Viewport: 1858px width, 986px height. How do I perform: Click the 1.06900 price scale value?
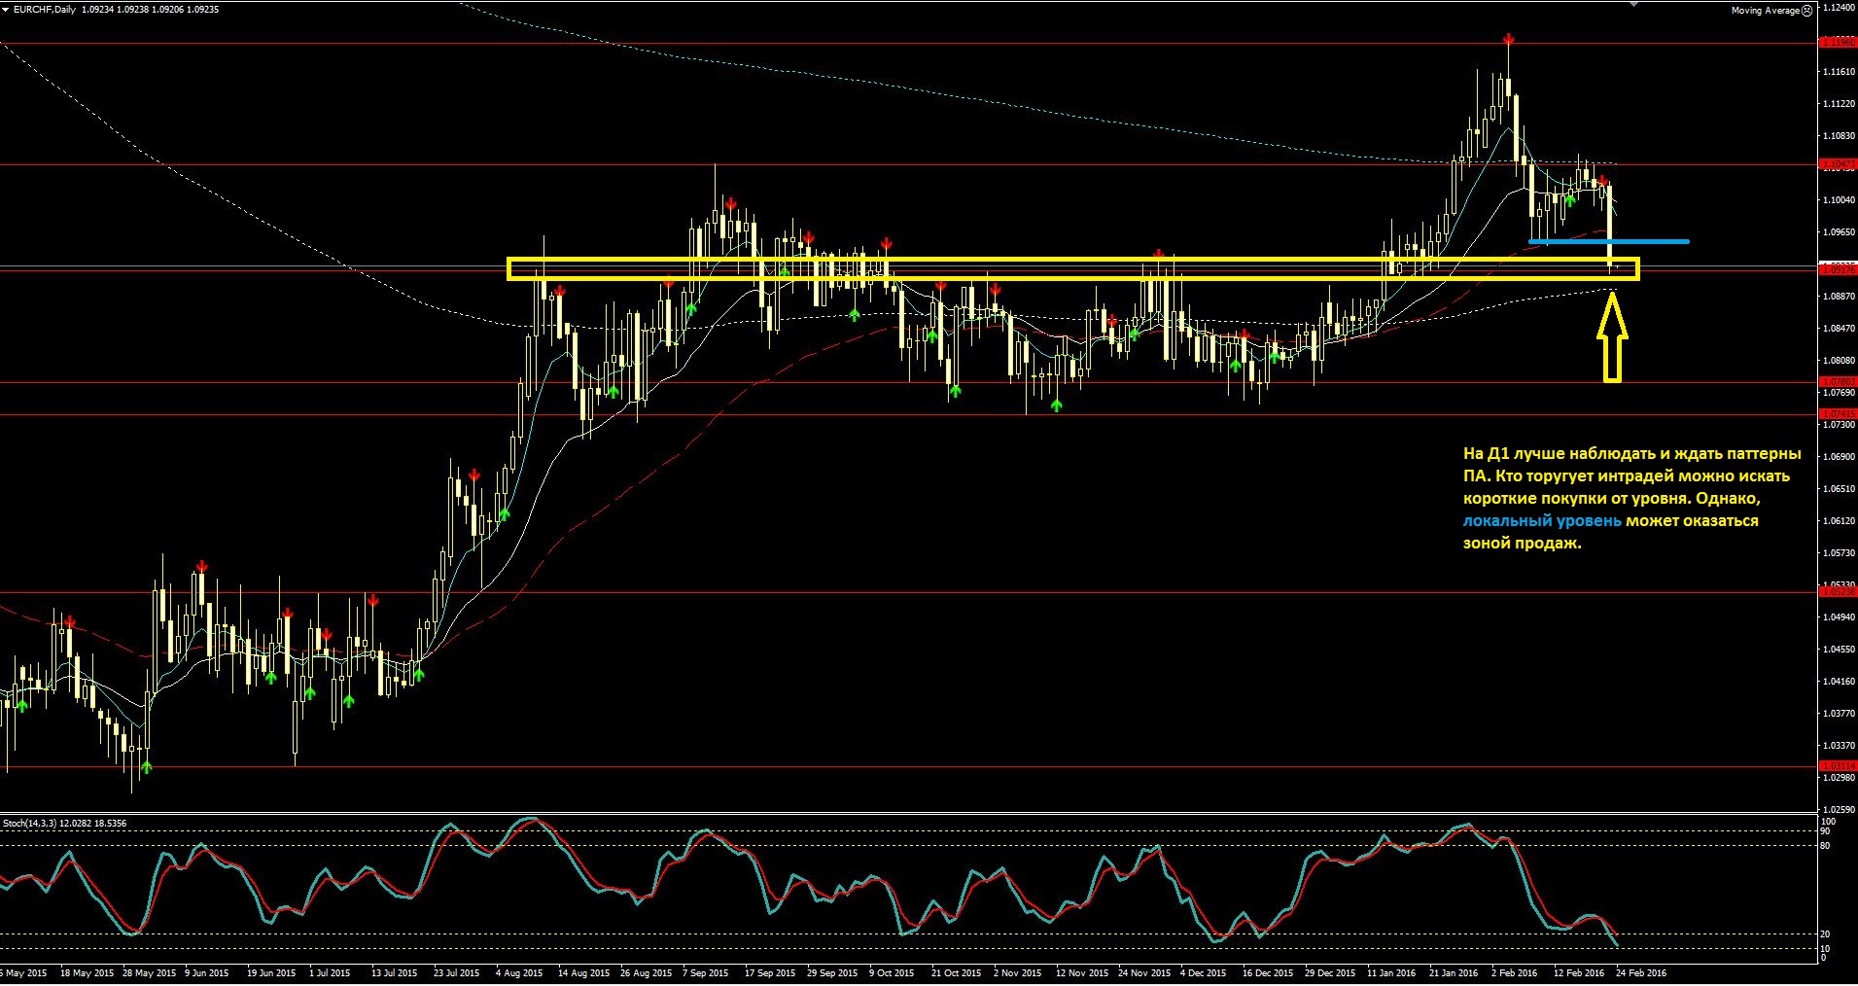pyautogui.click(x=1839, y=457)
